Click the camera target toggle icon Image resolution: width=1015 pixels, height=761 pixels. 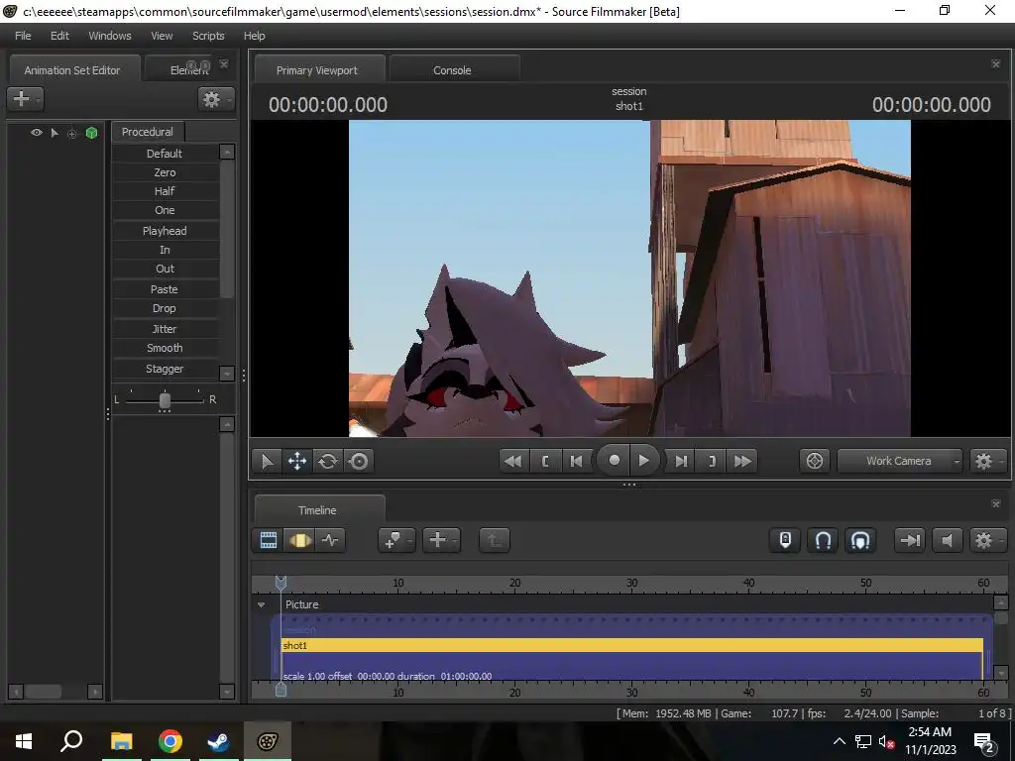click(815, 461)
